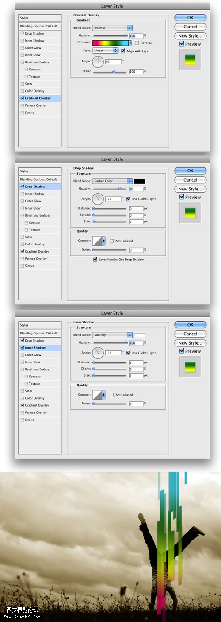Click OK in the Gradient Overlay dialog

point(190,18)
